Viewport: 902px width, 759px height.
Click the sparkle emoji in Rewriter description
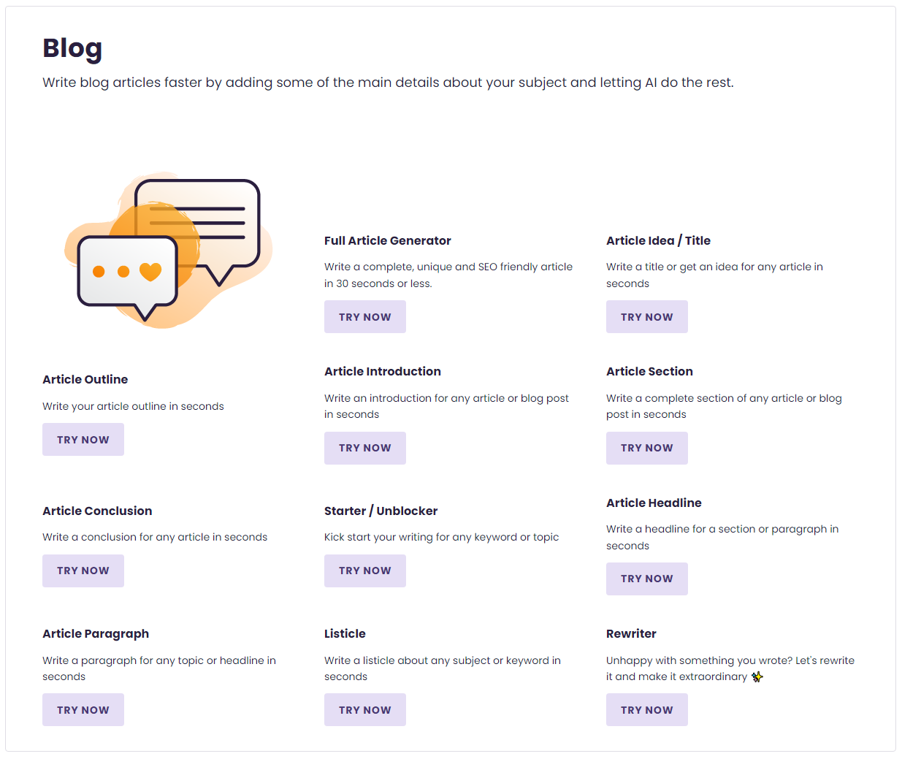(757, 677)
